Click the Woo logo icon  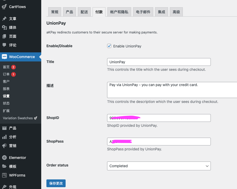(4, 57)
